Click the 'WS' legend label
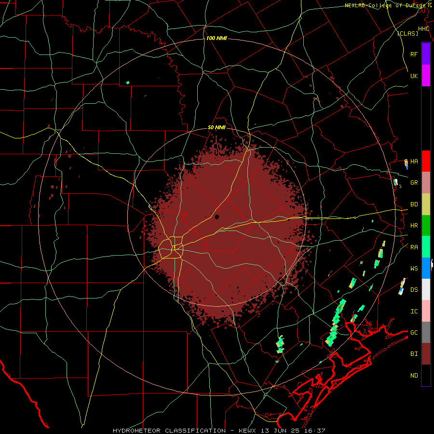 point(414,269)
